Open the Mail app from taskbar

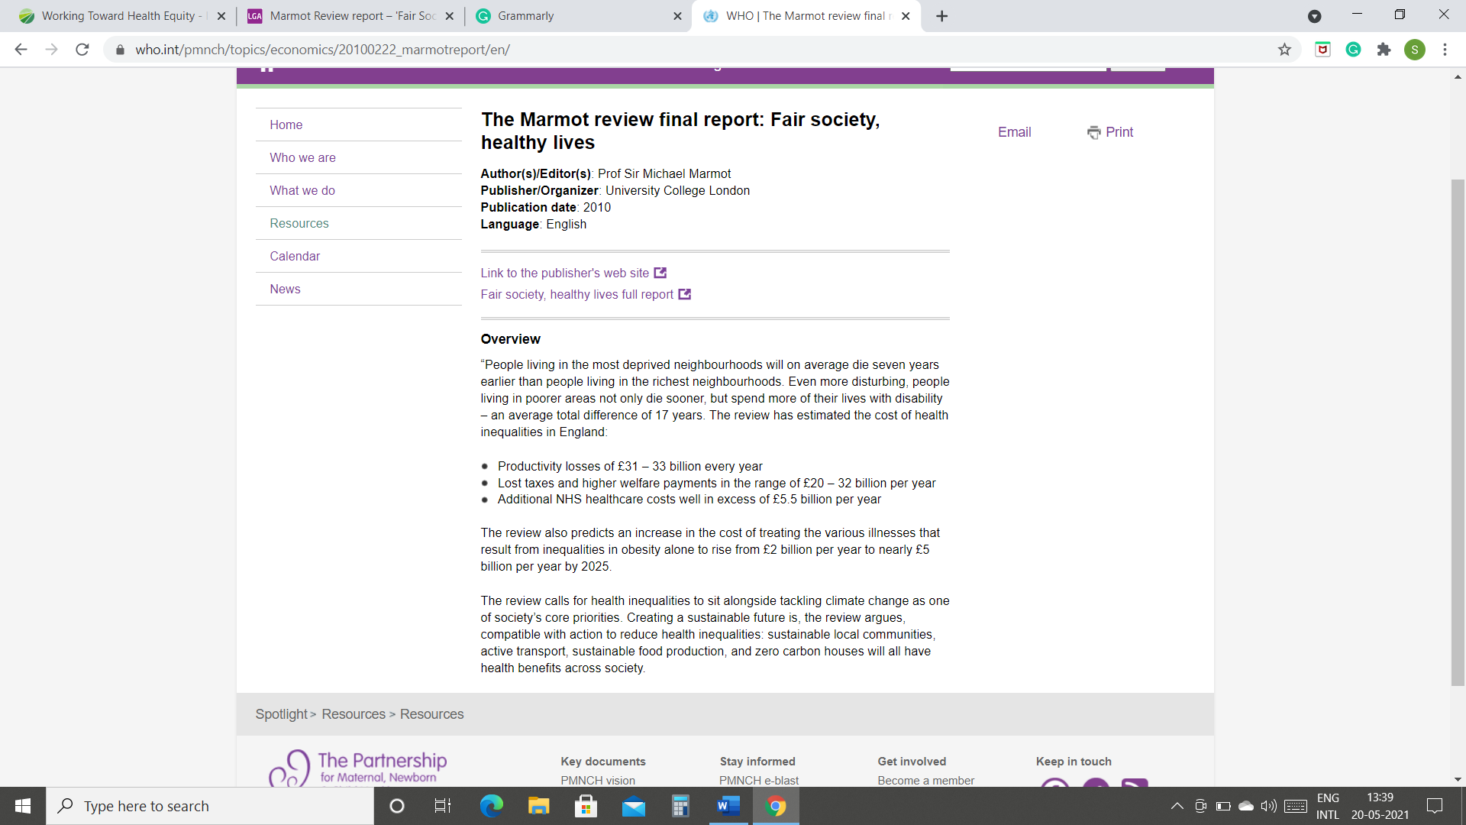click(x=633, y=806)
